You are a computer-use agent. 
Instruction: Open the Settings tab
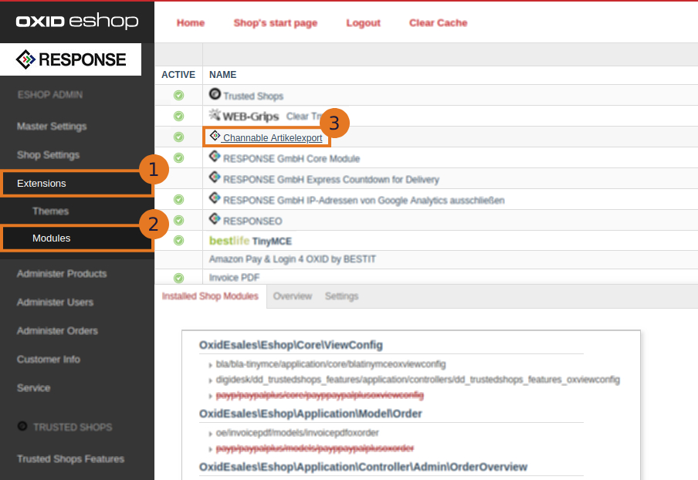point(341,296)
